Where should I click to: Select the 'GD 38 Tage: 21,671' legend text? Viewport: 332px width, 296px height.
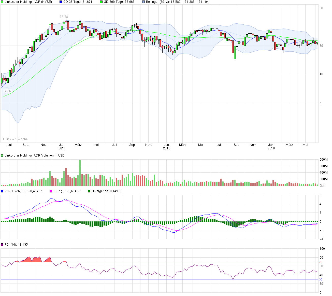pos(78,2)
